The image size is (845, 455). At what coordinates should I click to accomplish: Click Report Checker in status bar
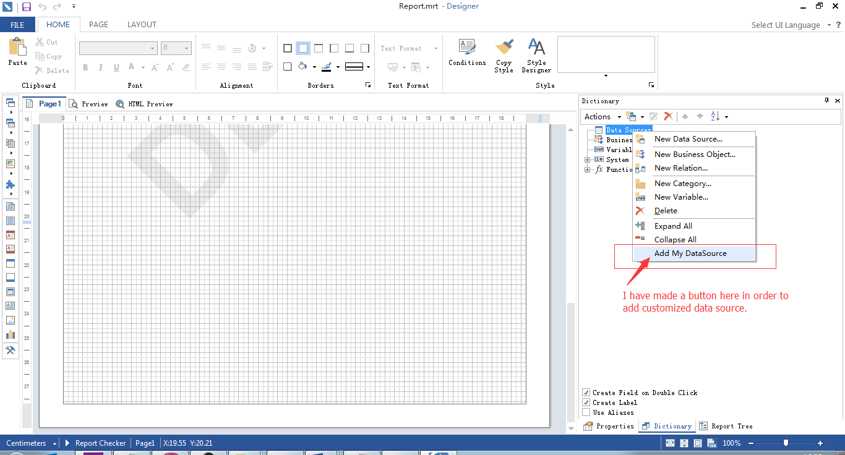100,443
